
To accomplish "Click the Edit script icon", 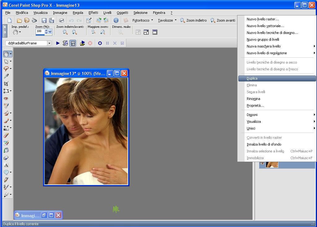I will (x=65, y=43).
